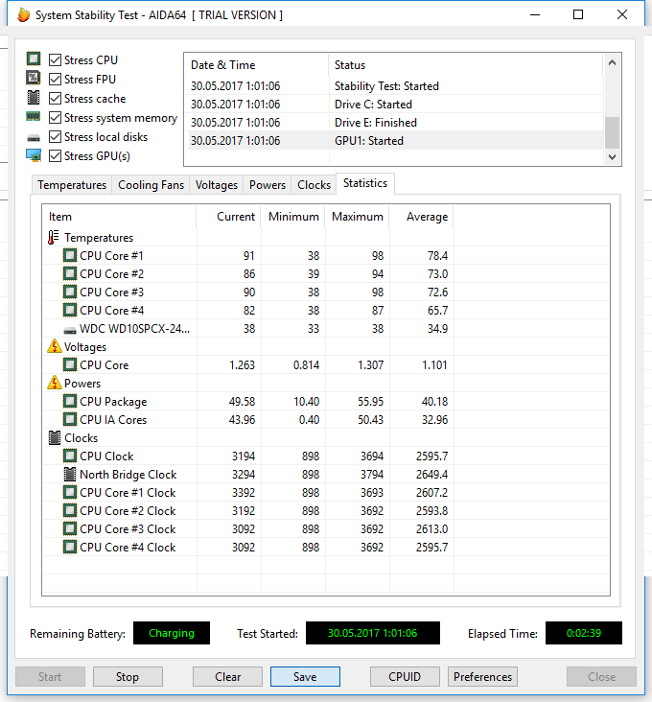Switch to the Clocks tab
Screen dimensions: 652x702
(314, 185)
